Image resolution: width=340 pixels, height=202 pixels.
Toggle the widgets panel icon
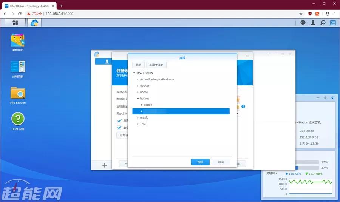coord(333,23)
